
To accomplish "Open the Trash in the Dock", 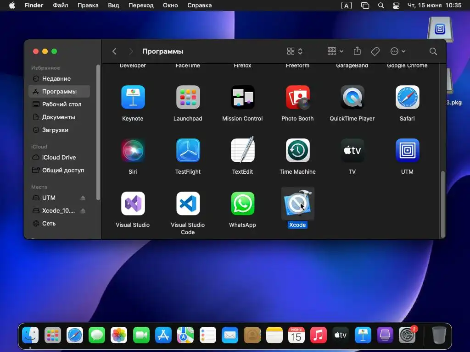I will (439, 335).
